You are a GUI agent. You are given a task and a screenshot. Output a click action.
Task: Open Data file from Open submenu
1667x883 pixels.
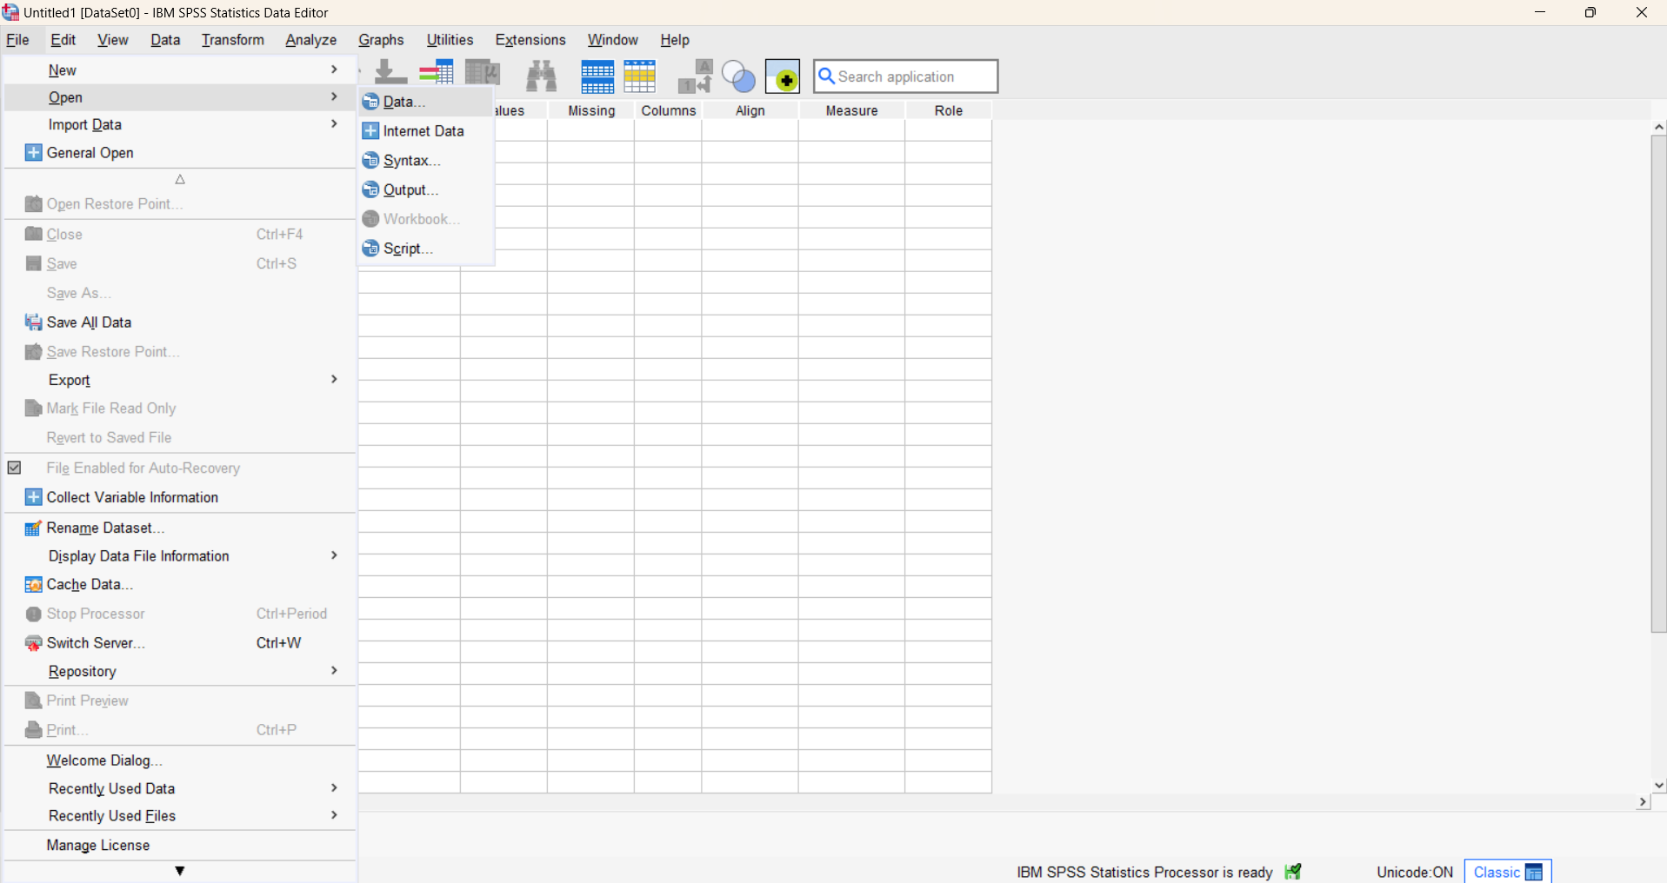coord(426,102)
